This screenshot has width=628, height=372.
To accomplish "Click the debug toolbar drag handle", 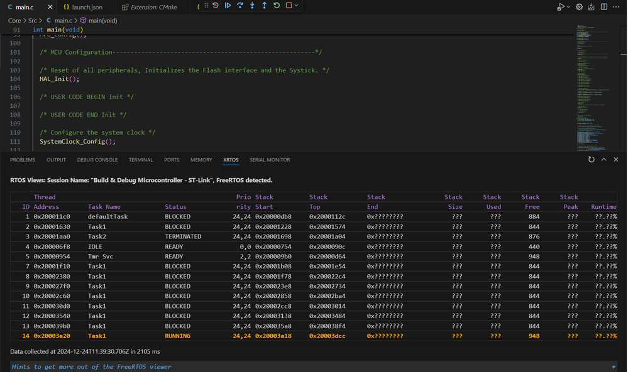I will (x=206, y=6).
